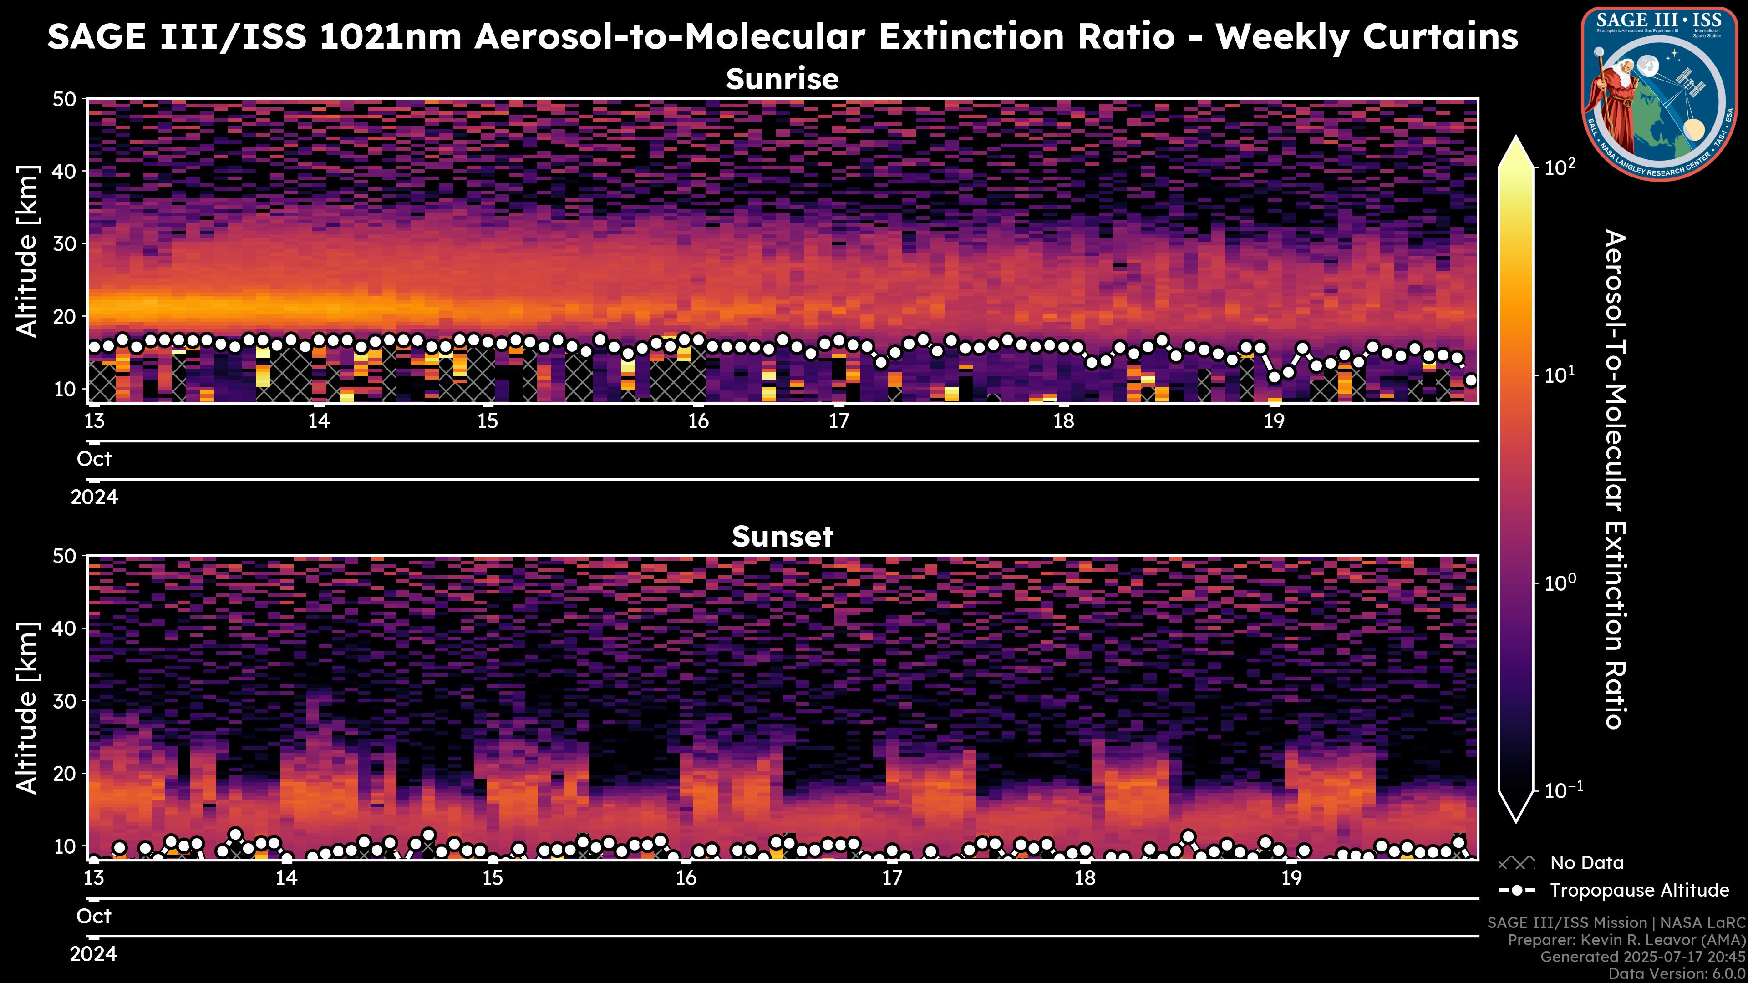
Task: Click the SAGE III ISS mission logo
Action: (1660, 94)
